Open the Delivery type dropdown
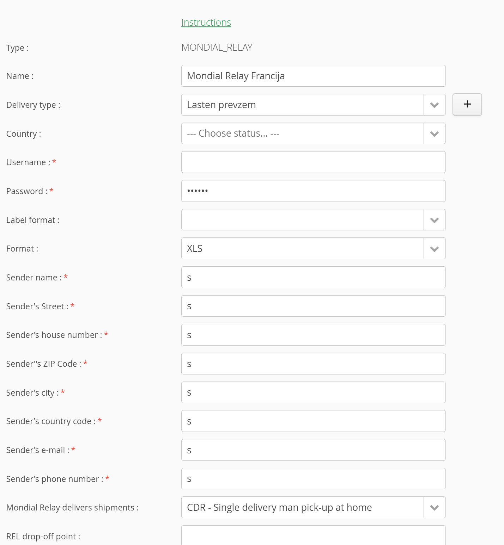The width and height of the screenshot is (504, 545). coord(314,105)
